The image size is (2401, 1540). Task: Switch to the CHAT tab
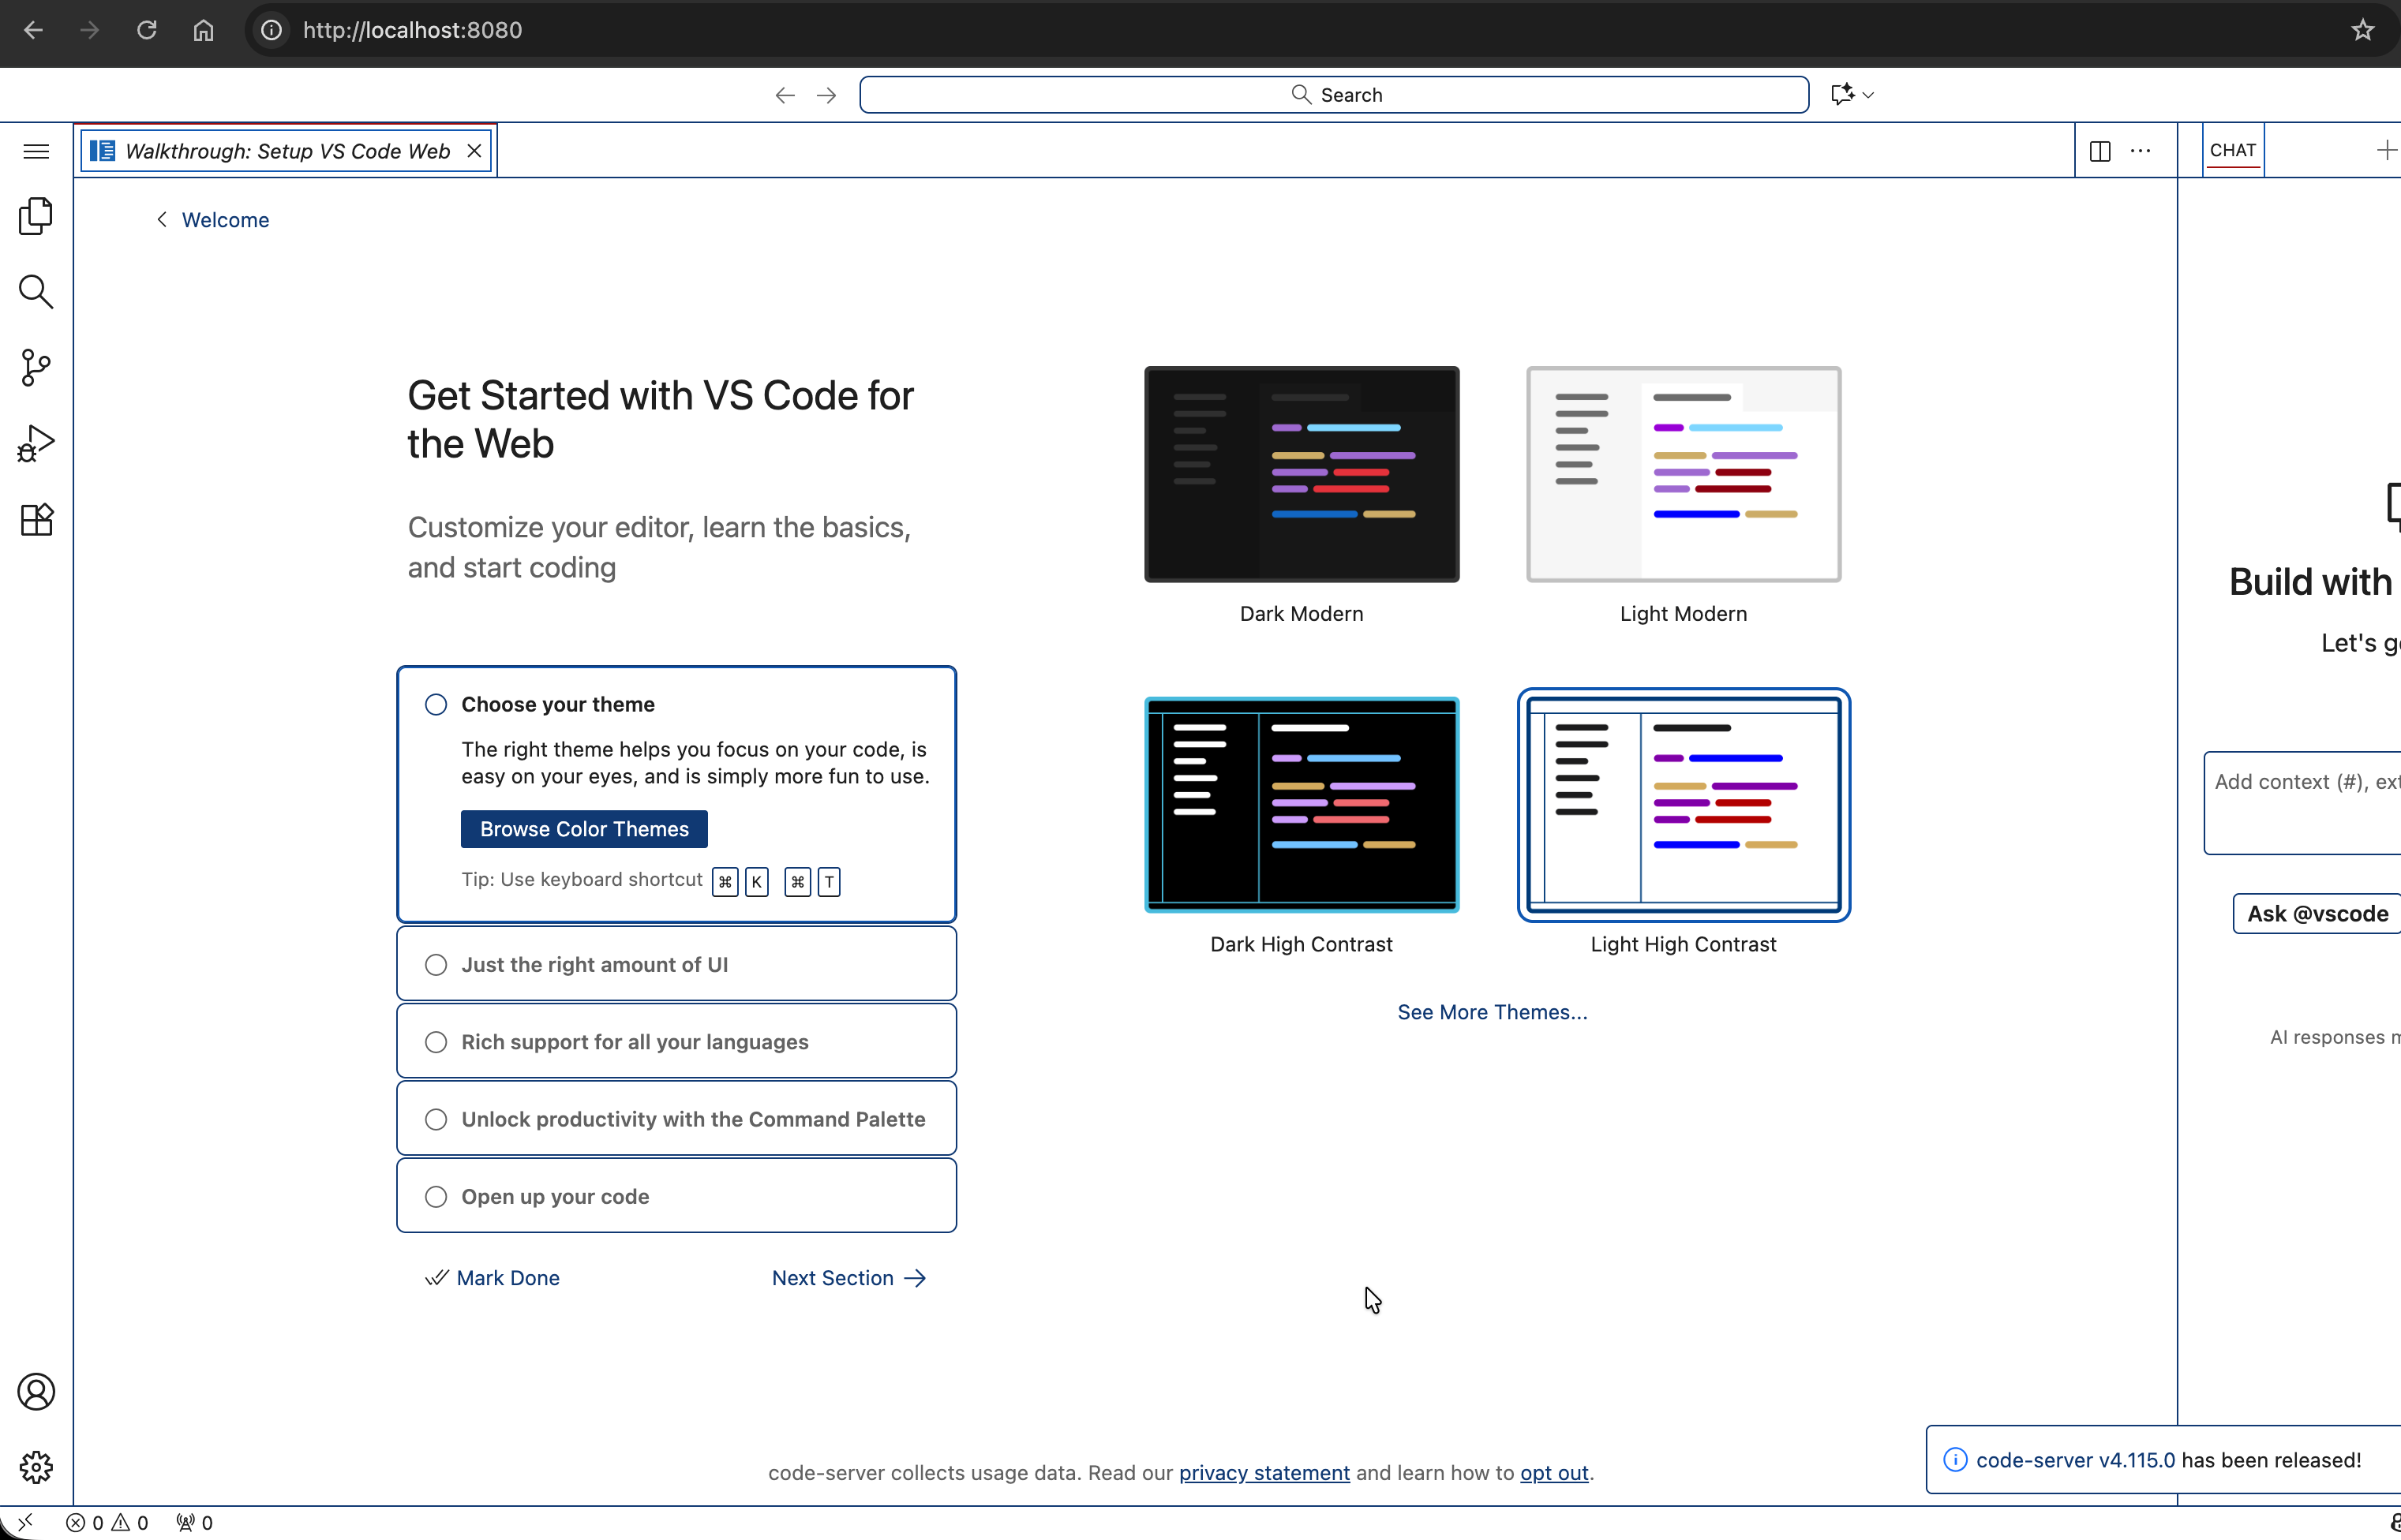(x=2232, y=149)
